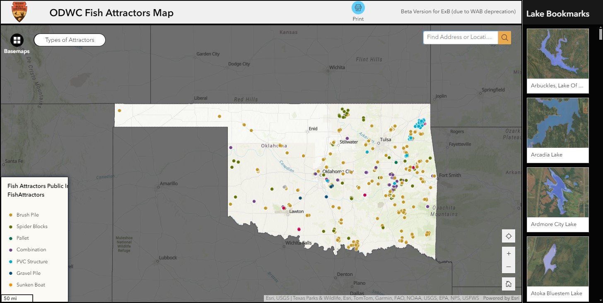Click the home default extent icon

[509, 284]
